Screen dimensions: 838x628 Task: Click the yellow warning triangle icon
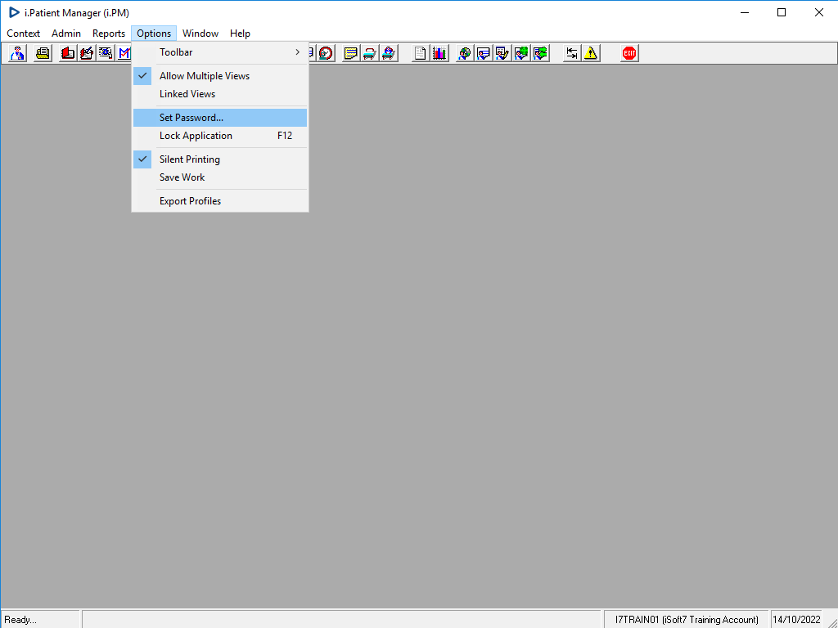591,53
